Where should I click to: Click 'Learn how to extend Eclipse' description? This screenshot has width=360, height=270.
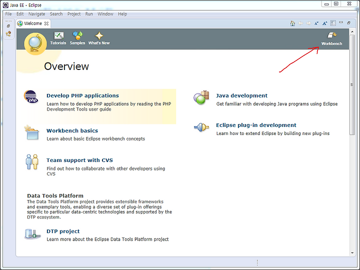[x=273, y=133]
